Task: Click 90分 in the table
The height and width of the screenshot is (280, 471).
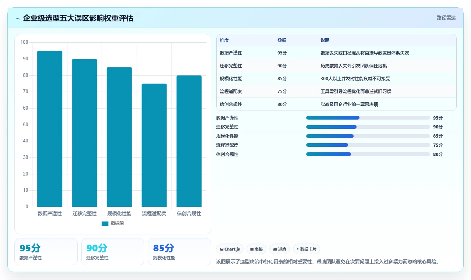Action: point(282,66)
